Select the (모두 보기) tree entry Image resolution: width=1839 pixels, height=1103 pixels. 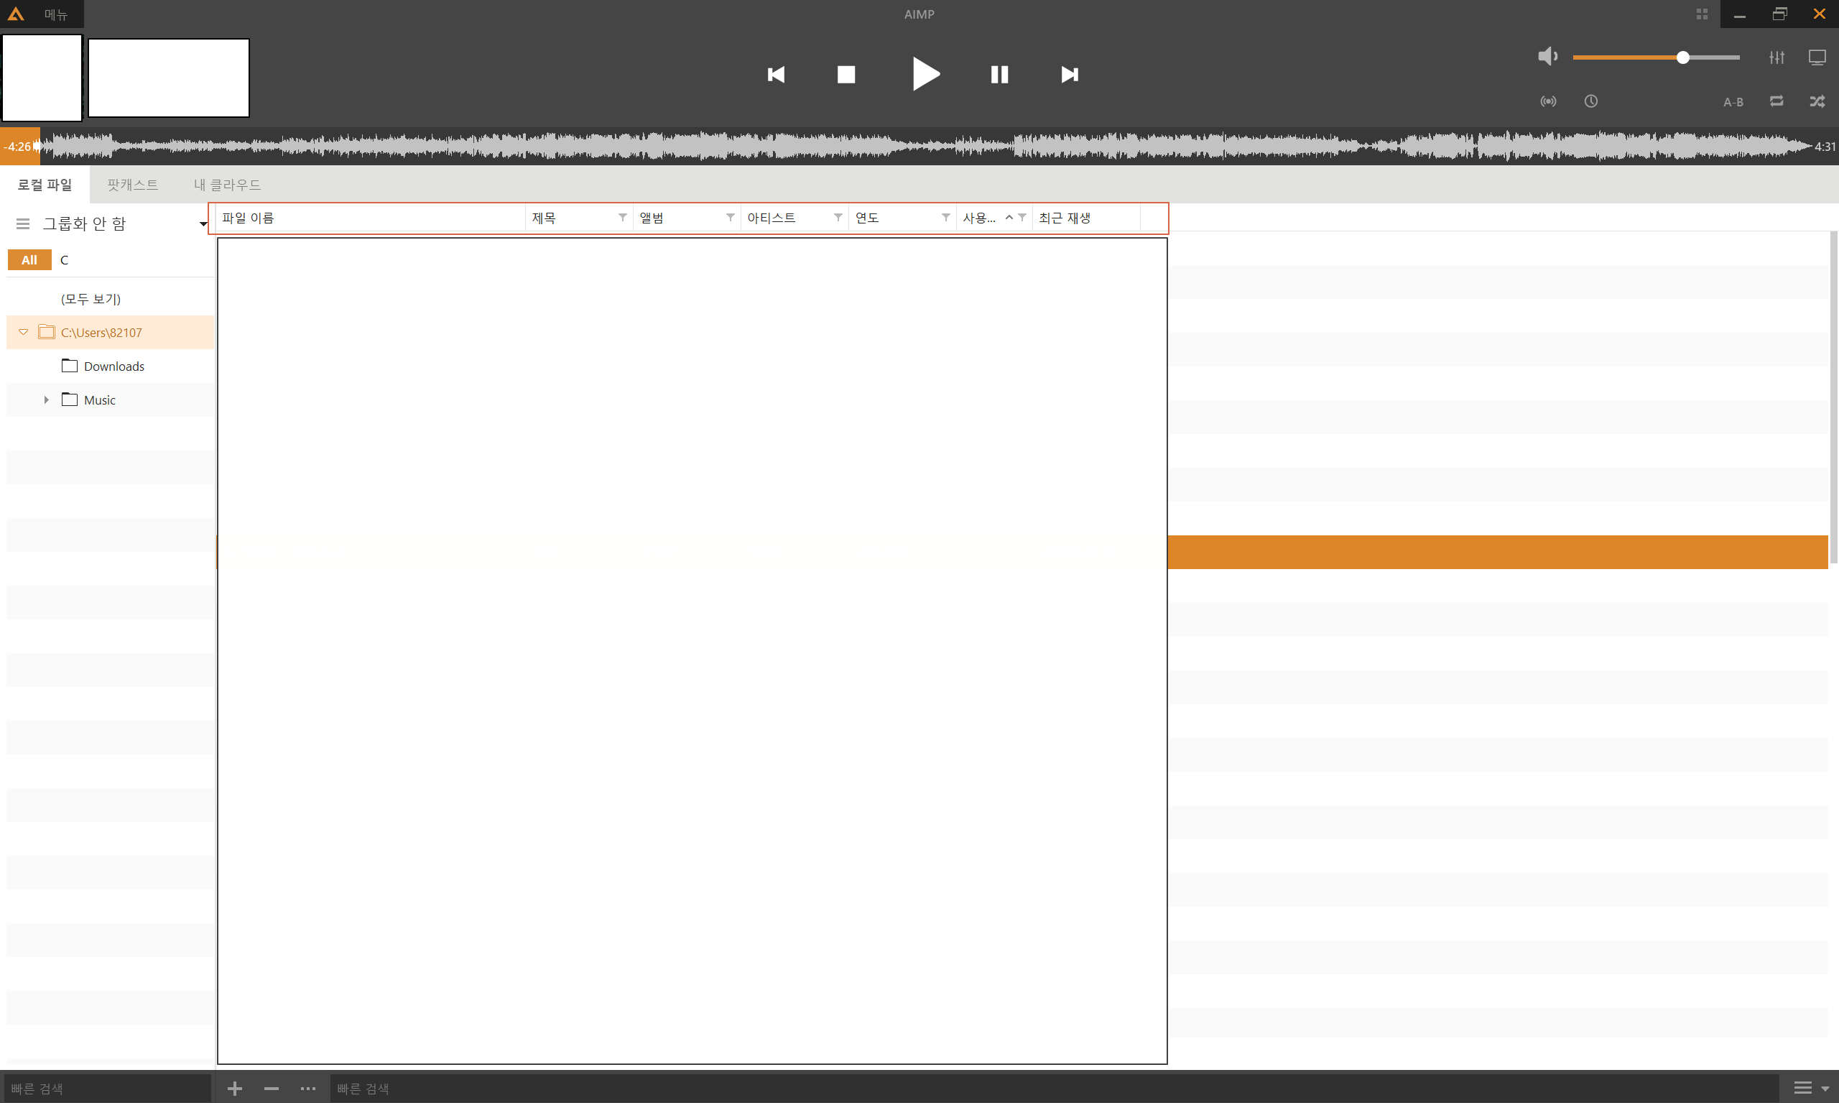coord(91,299)
